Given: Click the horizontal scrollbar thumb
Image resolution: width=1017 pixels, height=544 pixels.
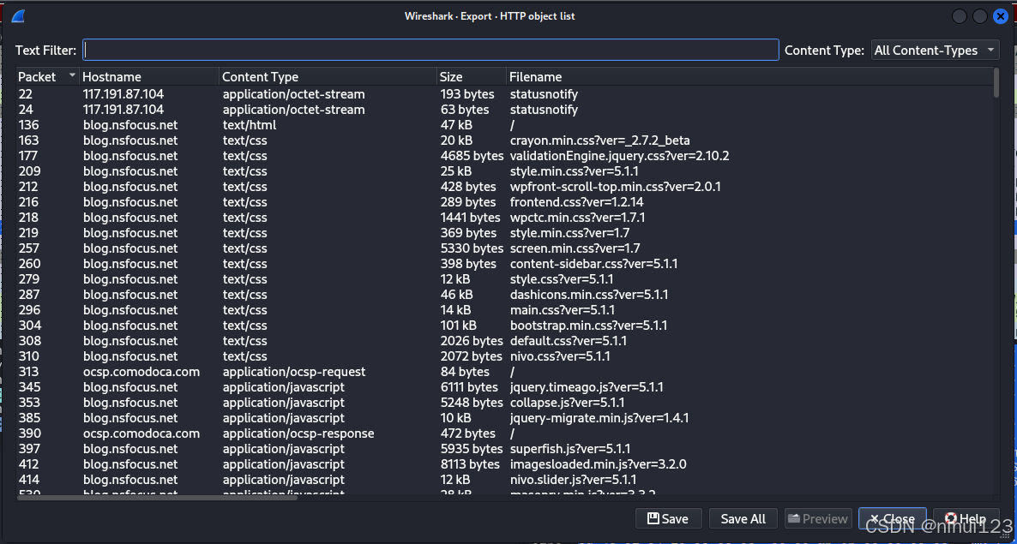Looking at the screenshot, I should 157,498.
